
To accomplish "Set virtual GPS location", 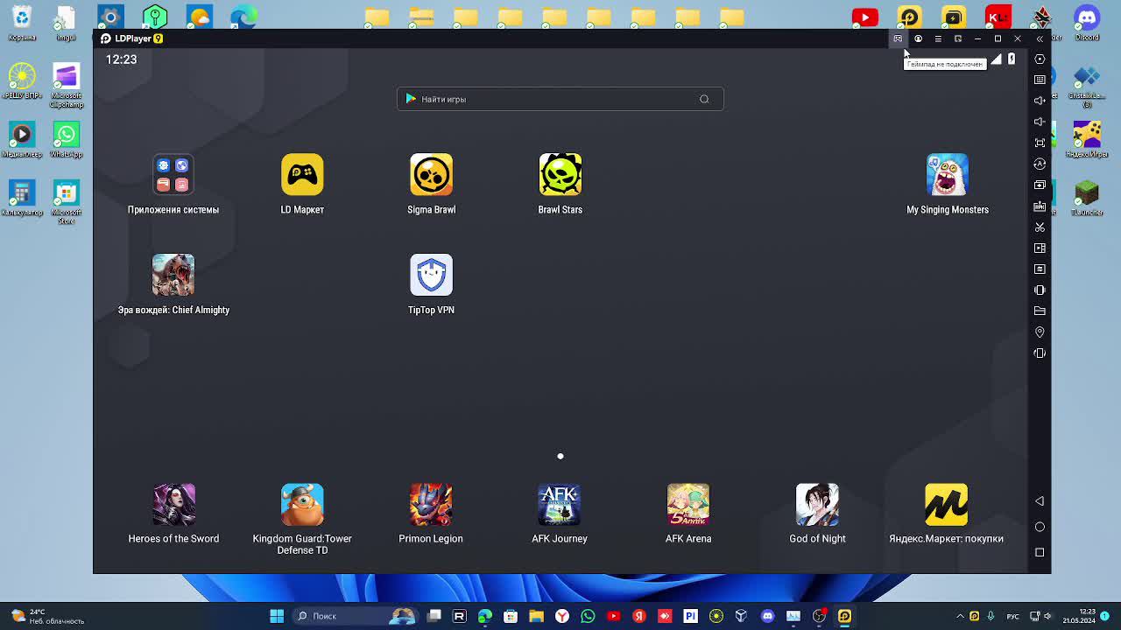I will (x=1040, y=332).
